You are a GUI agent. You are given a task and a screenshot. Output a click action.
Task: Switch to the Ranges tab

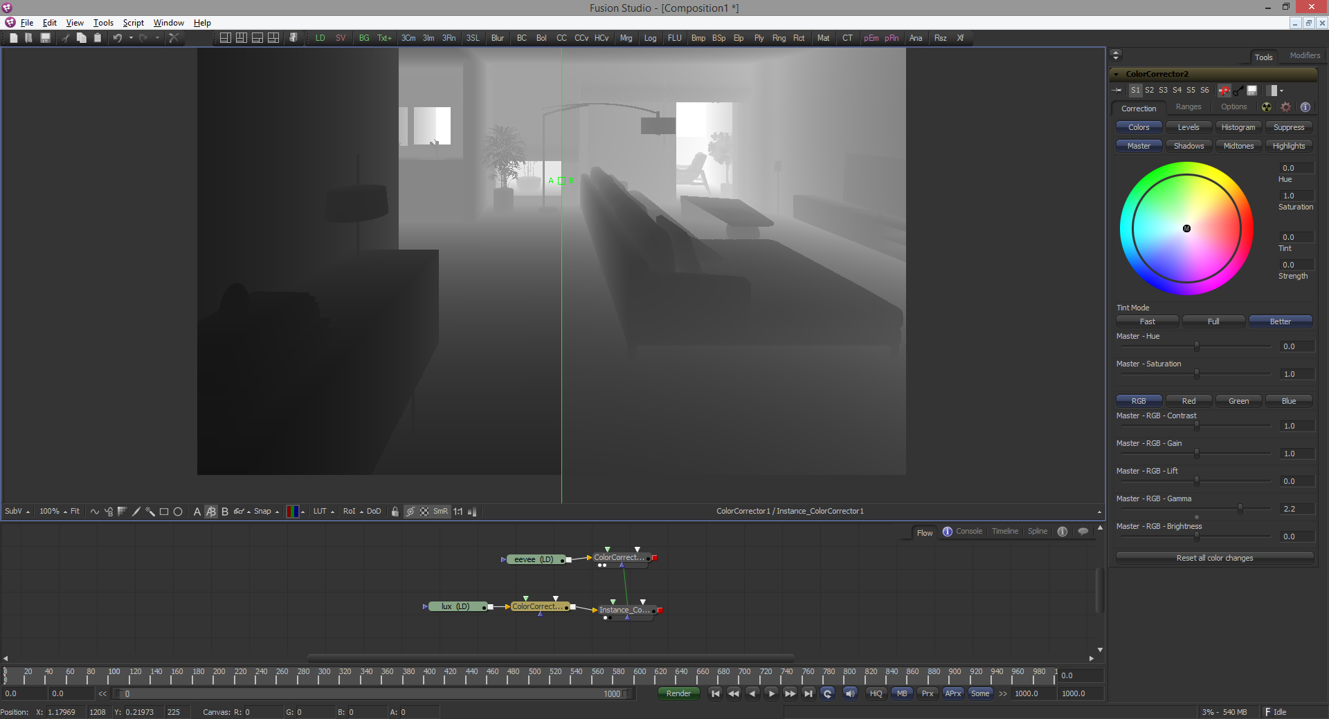pos(1188,107)
